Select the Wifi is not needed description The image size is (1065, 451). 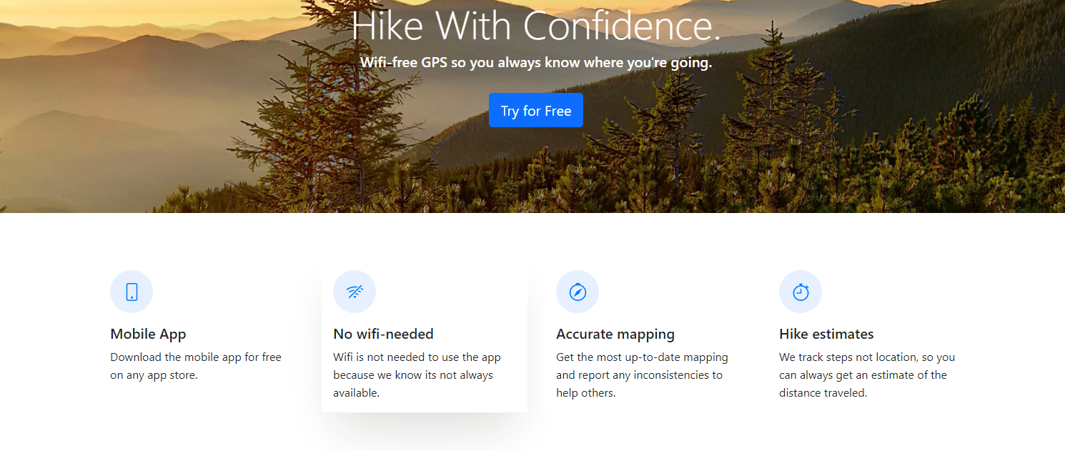tap(417, 375)
